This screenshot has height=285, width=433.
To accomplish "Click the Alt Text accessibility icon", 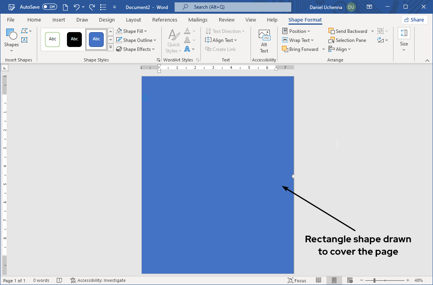I will pos(264,40).
